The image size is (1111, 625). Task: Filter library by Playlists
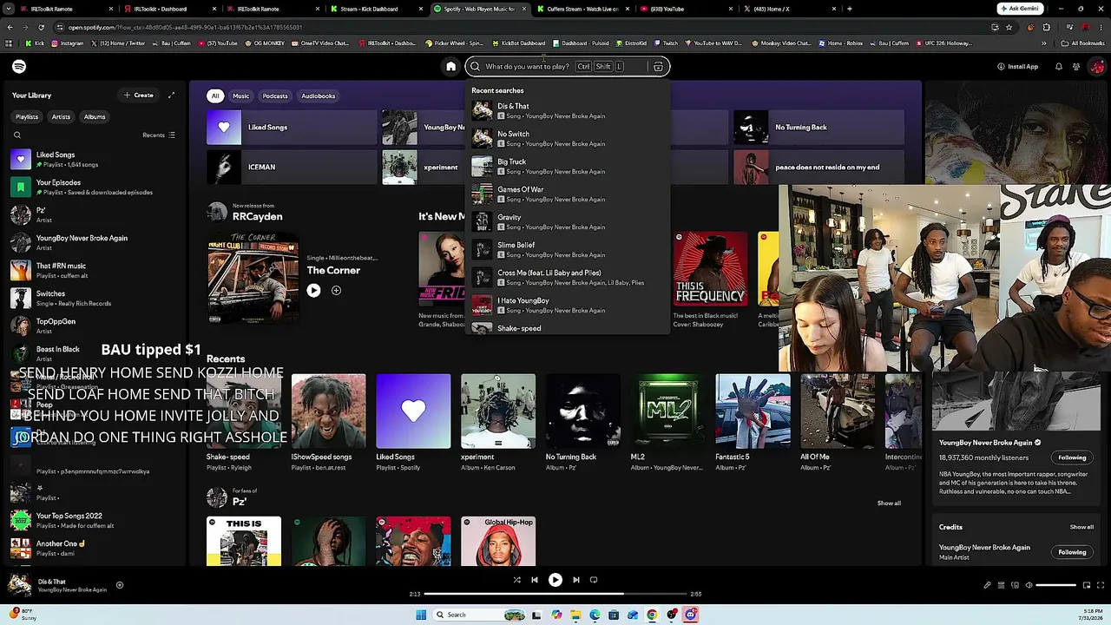(x=27, y=117)
